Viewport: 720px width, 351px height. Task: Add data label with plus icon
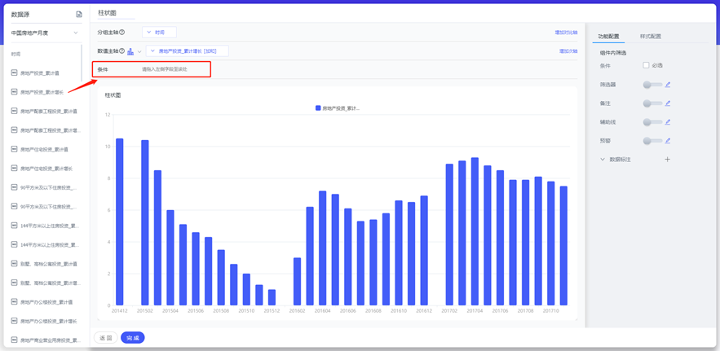tap(667, 160)
